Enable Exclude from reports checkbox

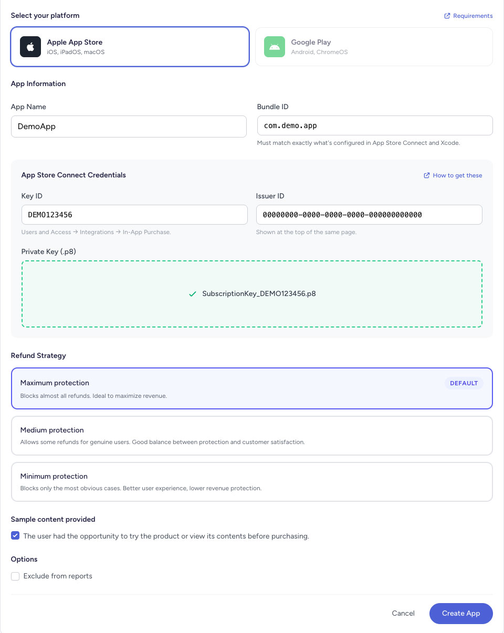15,576
